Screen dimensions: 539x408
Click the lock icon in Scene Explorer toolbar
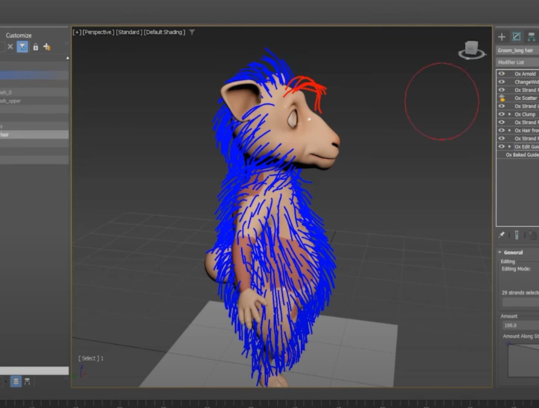click(36, 47)
